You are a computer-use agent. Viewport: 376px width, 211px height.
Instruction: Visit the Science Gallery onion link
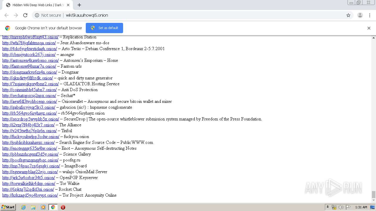coord(30,154)
